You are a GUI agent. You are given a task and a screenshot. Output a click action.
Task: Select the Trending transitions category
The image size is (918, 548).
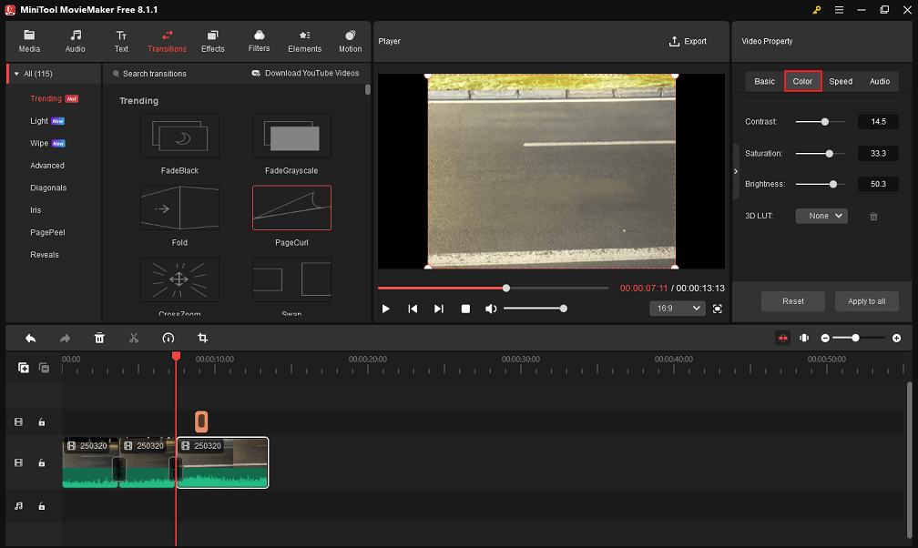point(46,98)
